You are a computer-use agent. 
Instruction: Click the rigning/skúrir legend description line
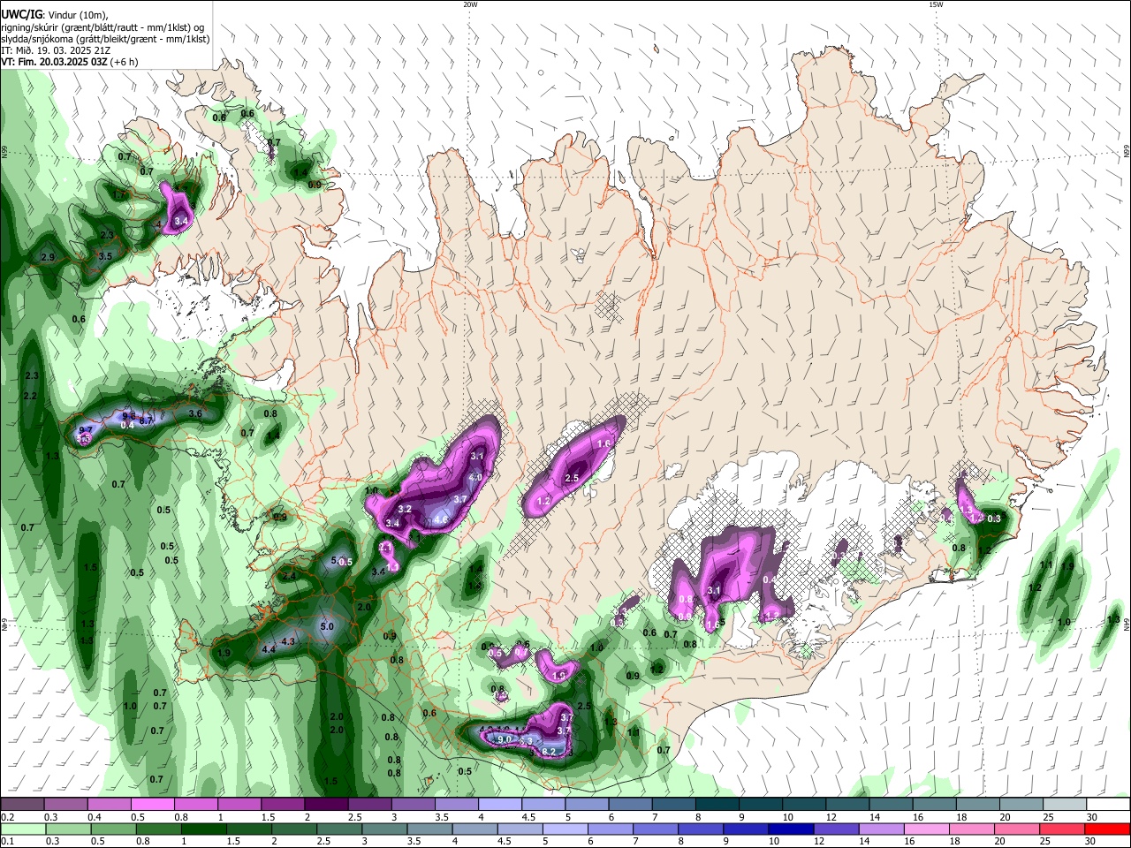pyautogui.click(x=102, y=26)
